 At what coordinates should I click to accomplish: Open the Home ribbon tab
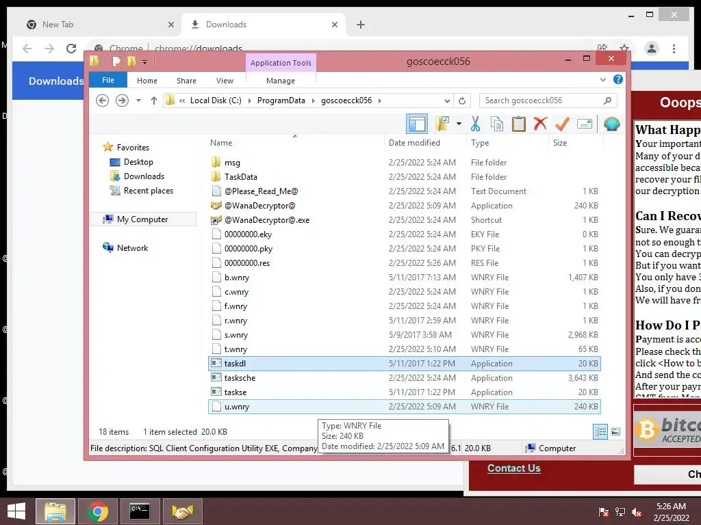[x=147, y=81]
